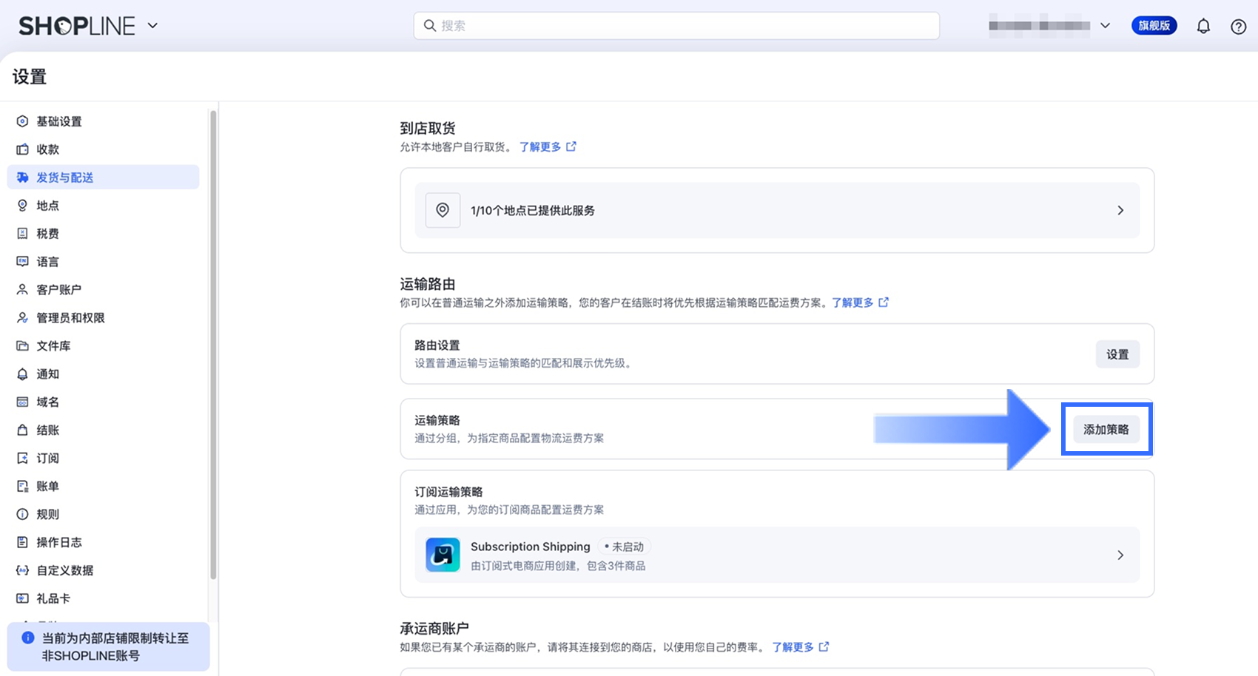Click the Subscription Shipping app icon
The height and width of the screenshot is (676, 1258).
443,555
